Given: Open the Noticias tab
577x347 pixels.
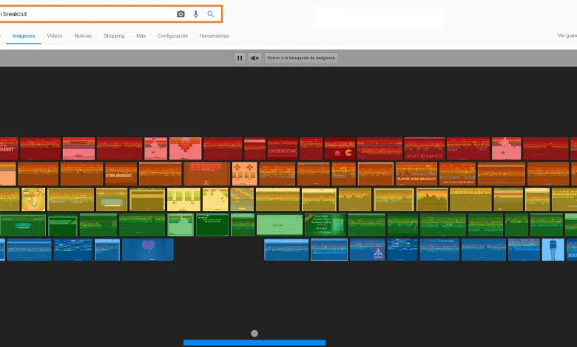Looking at the screenshot, I should click(83, 36).
